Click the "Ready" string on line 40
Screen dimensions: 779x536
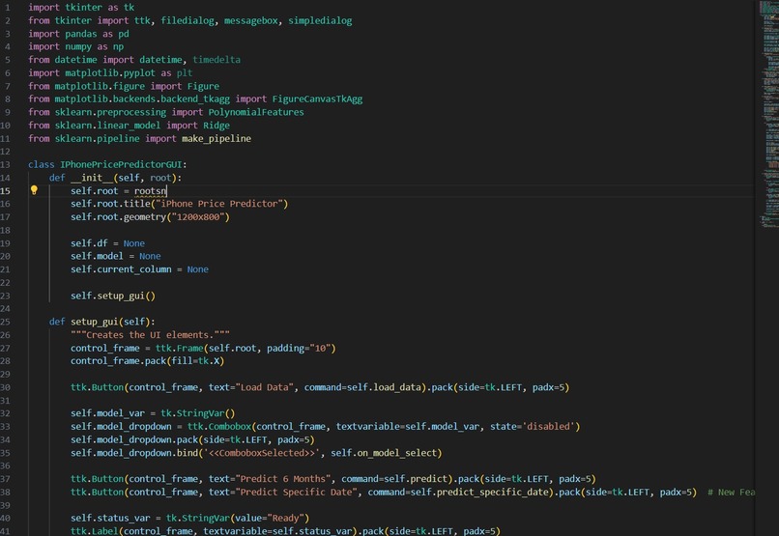click(x=288, y=518)
